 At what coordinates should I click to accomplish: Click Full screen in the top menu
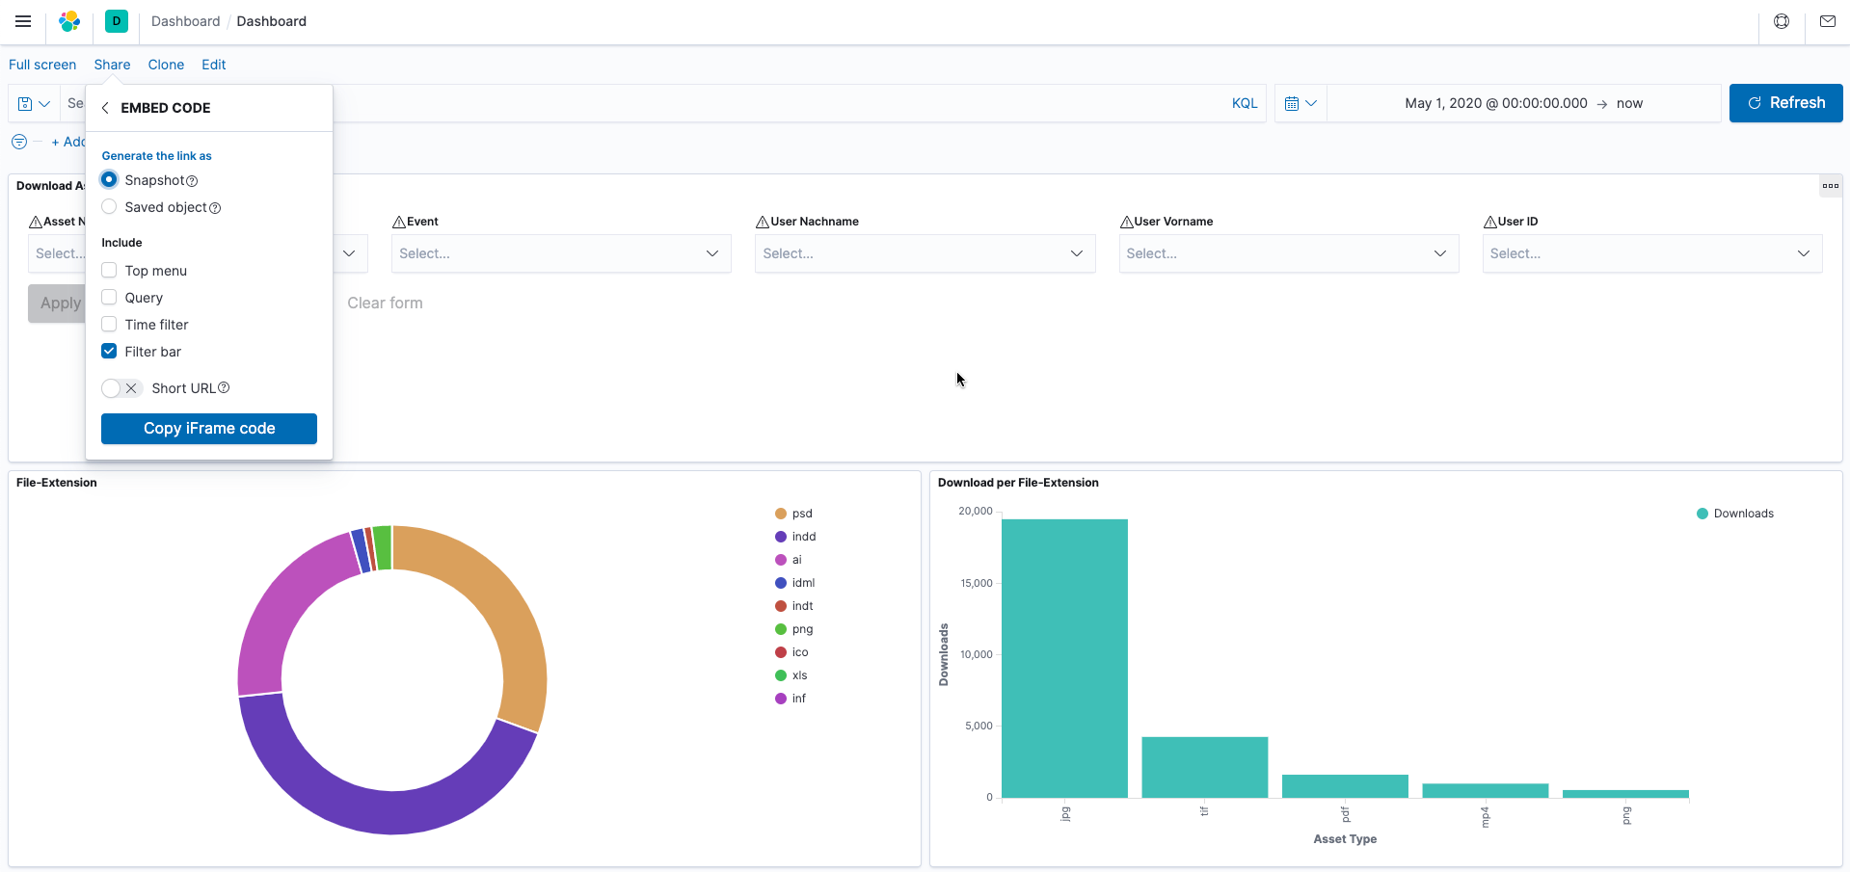tap(42, 65)
